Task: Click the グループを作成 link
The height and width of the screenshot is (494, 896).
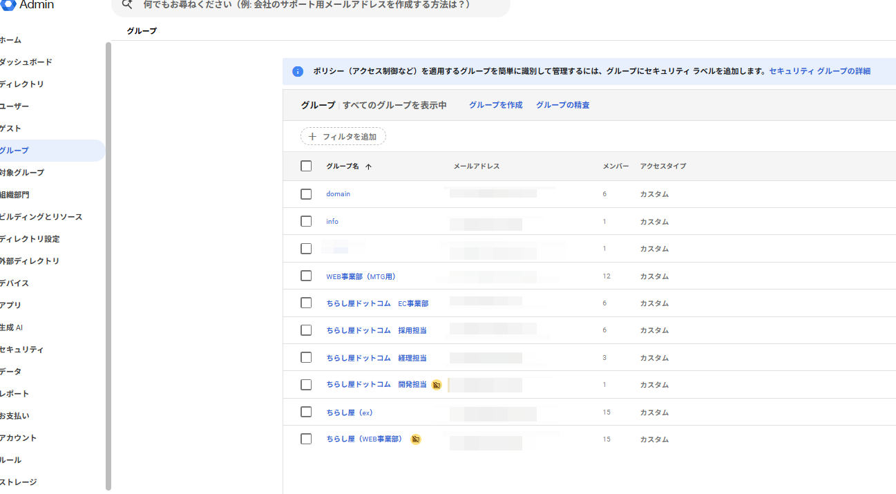Action: (495, 105)
